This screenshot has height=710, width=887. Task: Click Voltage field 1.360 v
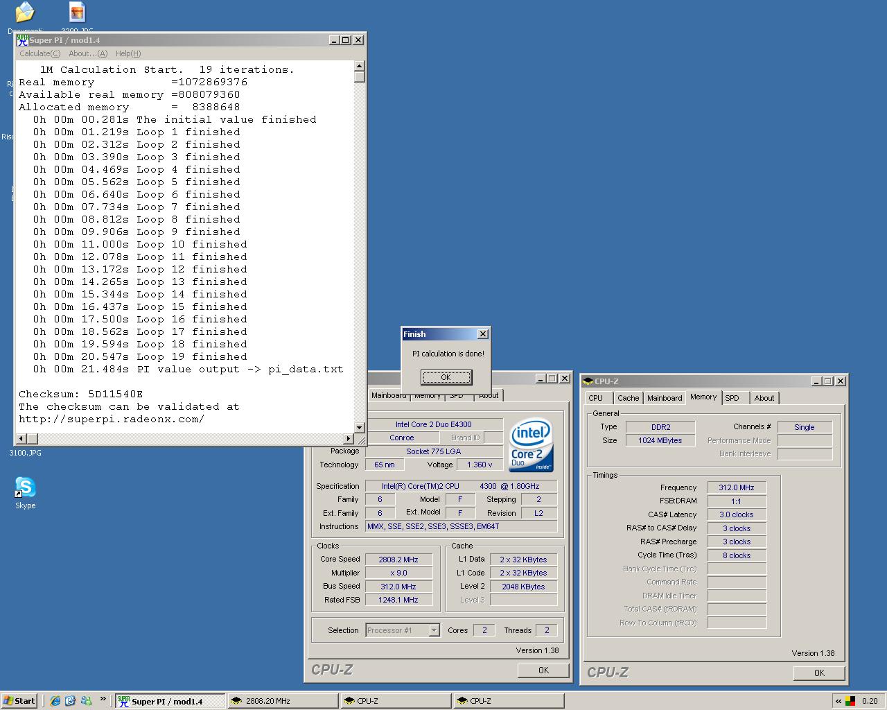[x=480, y=465]
